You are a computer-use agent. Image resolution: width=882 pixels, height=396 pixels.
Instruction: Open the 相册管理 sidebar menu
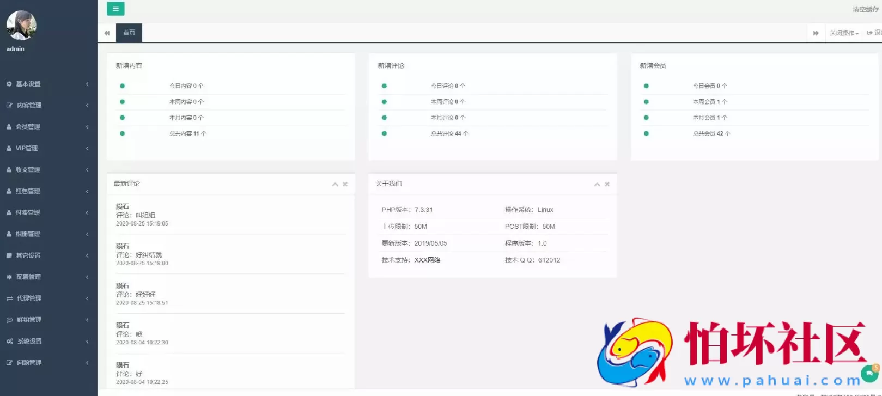(x=48, y=234)
